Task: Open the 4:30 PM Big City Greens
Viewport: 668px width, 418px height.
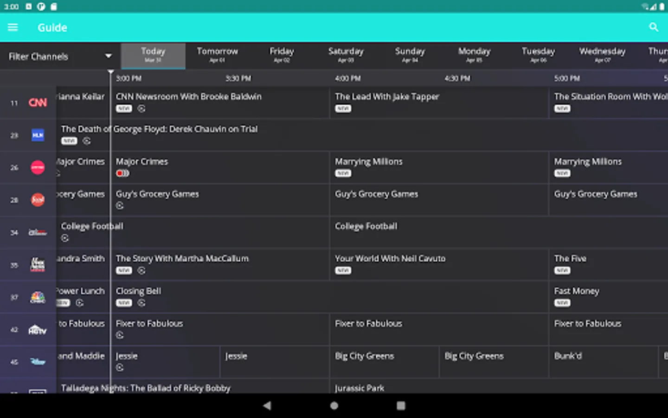Action: (x=494, y=361)
